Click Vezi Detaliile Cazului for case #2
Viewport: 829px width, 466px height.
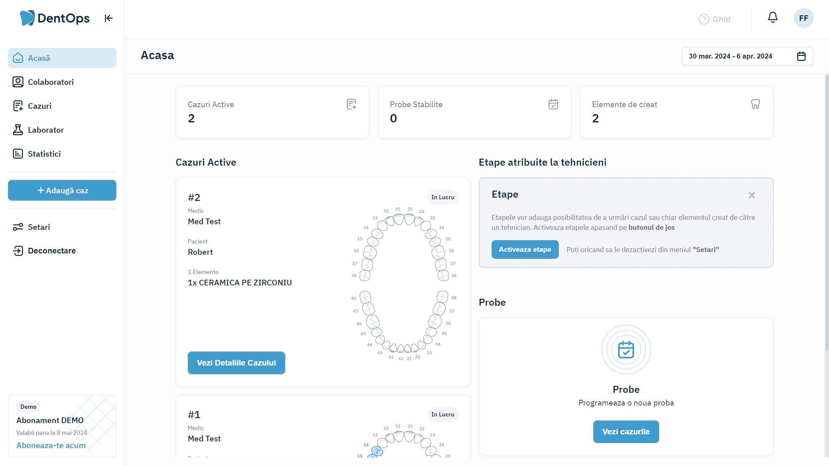pyautogui.click(x=236, y=363)
